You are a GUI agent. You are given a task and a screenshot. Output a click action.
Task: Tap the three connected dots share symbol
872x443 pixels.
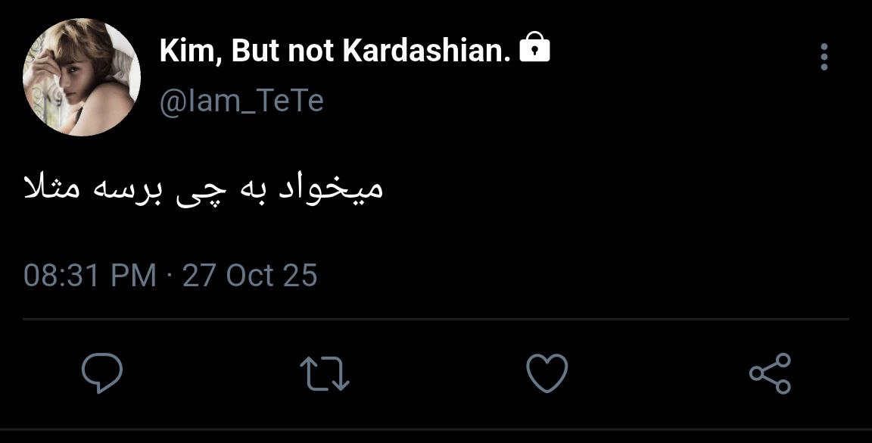[x=770, y=374]
